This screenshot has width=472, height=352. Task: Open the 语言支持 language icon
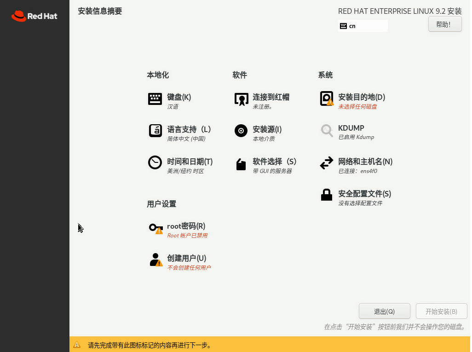pyautogui.click(x=155, y=131)
